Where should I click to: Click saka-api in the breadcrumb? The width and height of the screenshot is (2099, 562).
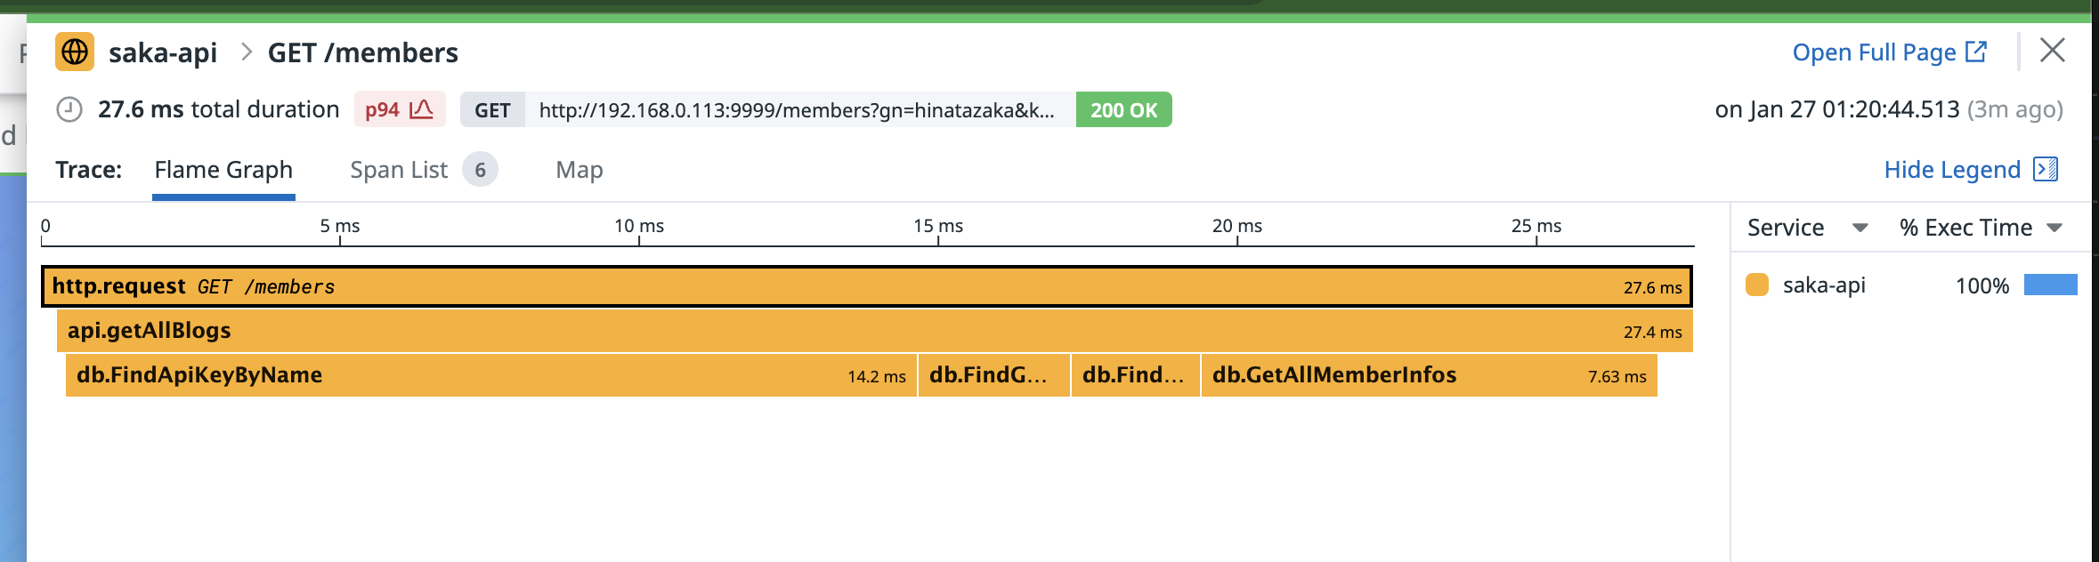pyautogui.click(x=163, y=52)
